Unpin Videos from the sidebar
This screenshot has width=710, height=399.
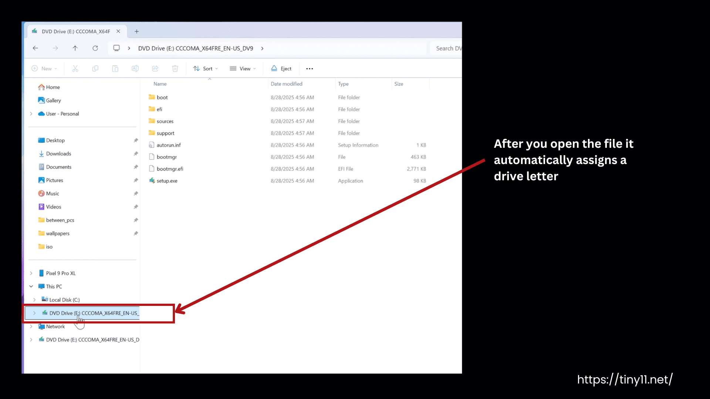136,207
